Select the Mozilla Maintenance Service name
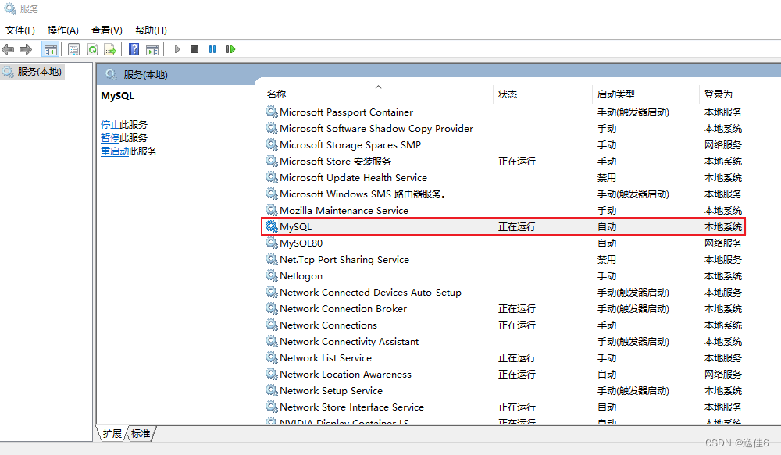 [x=344, y=211]
